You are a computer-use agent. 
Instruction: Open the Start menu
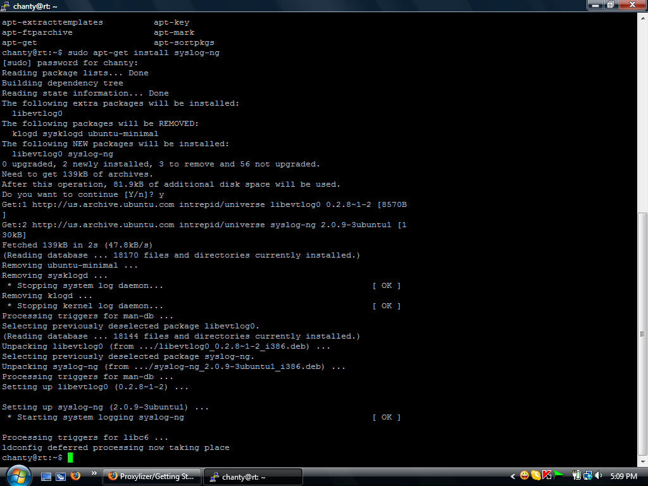18,477
